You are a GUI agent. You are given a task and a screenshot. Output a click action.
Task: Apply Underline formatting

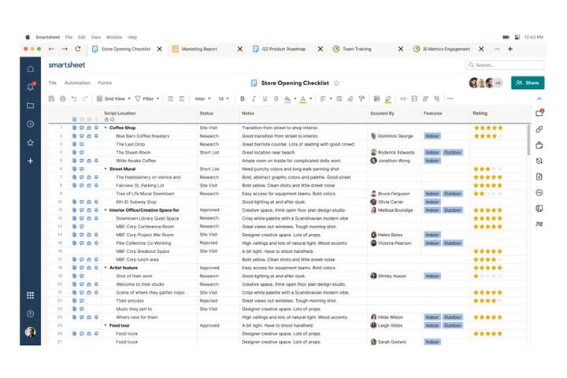(x=265, y=98)
